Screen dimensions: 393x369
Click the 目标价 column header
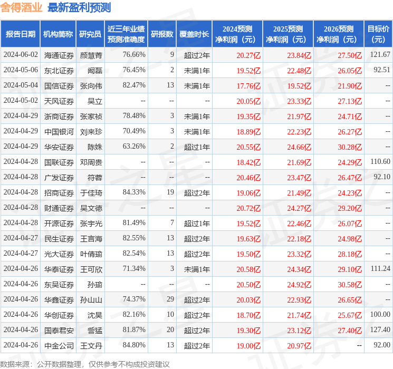[x=378, y=34]
